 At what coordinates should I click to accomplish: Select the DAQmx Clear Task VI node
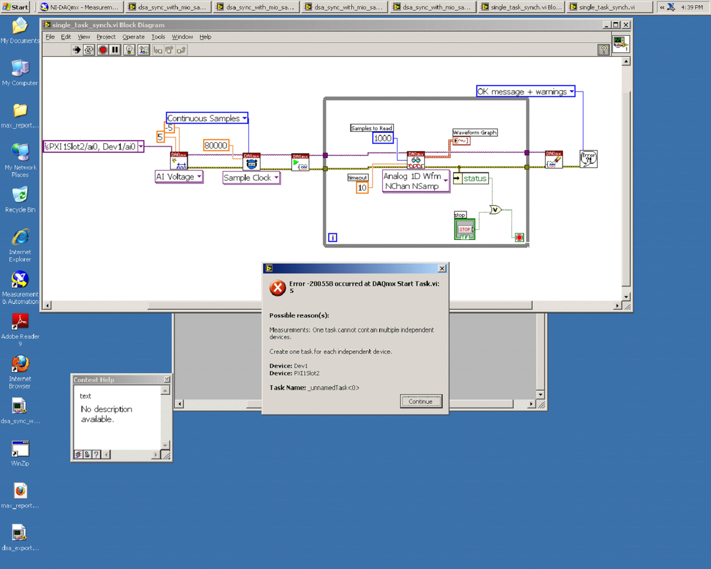[x=553, y=160]
